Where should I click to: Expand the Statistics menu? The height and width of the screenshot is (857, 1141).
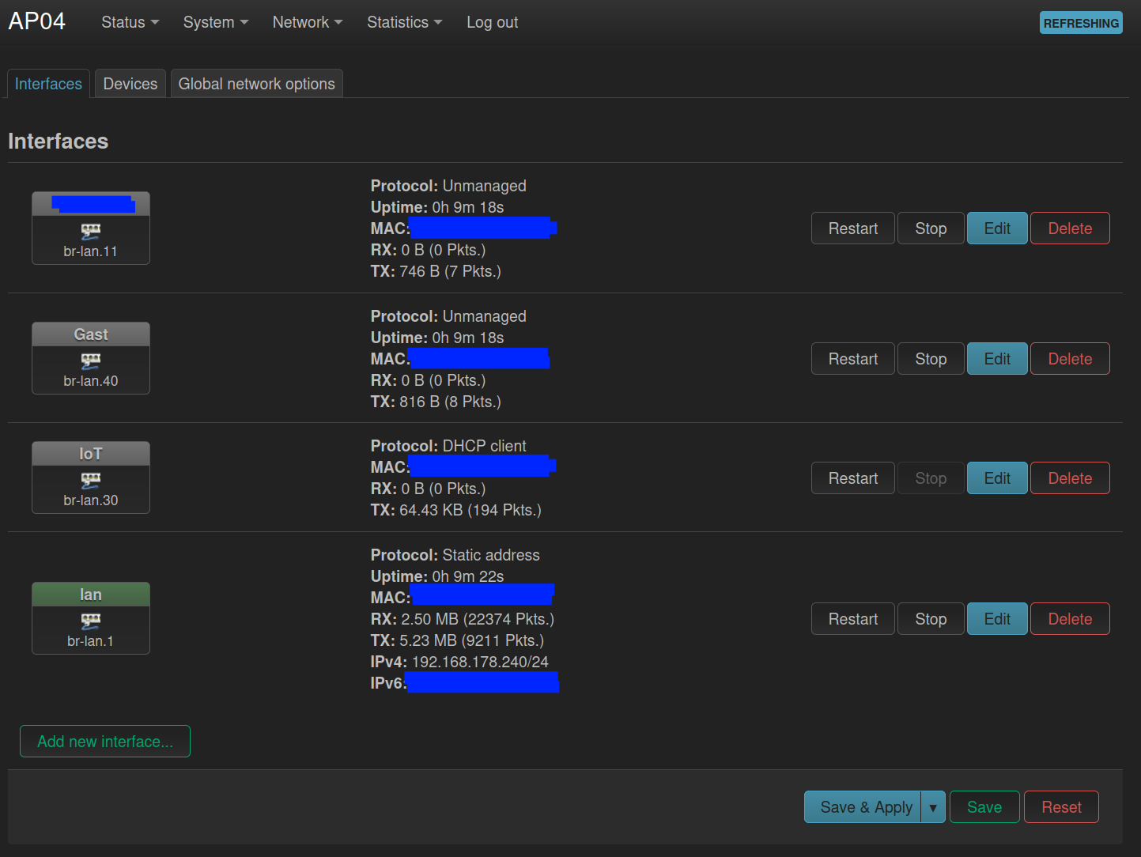click(x=405, y=22)
